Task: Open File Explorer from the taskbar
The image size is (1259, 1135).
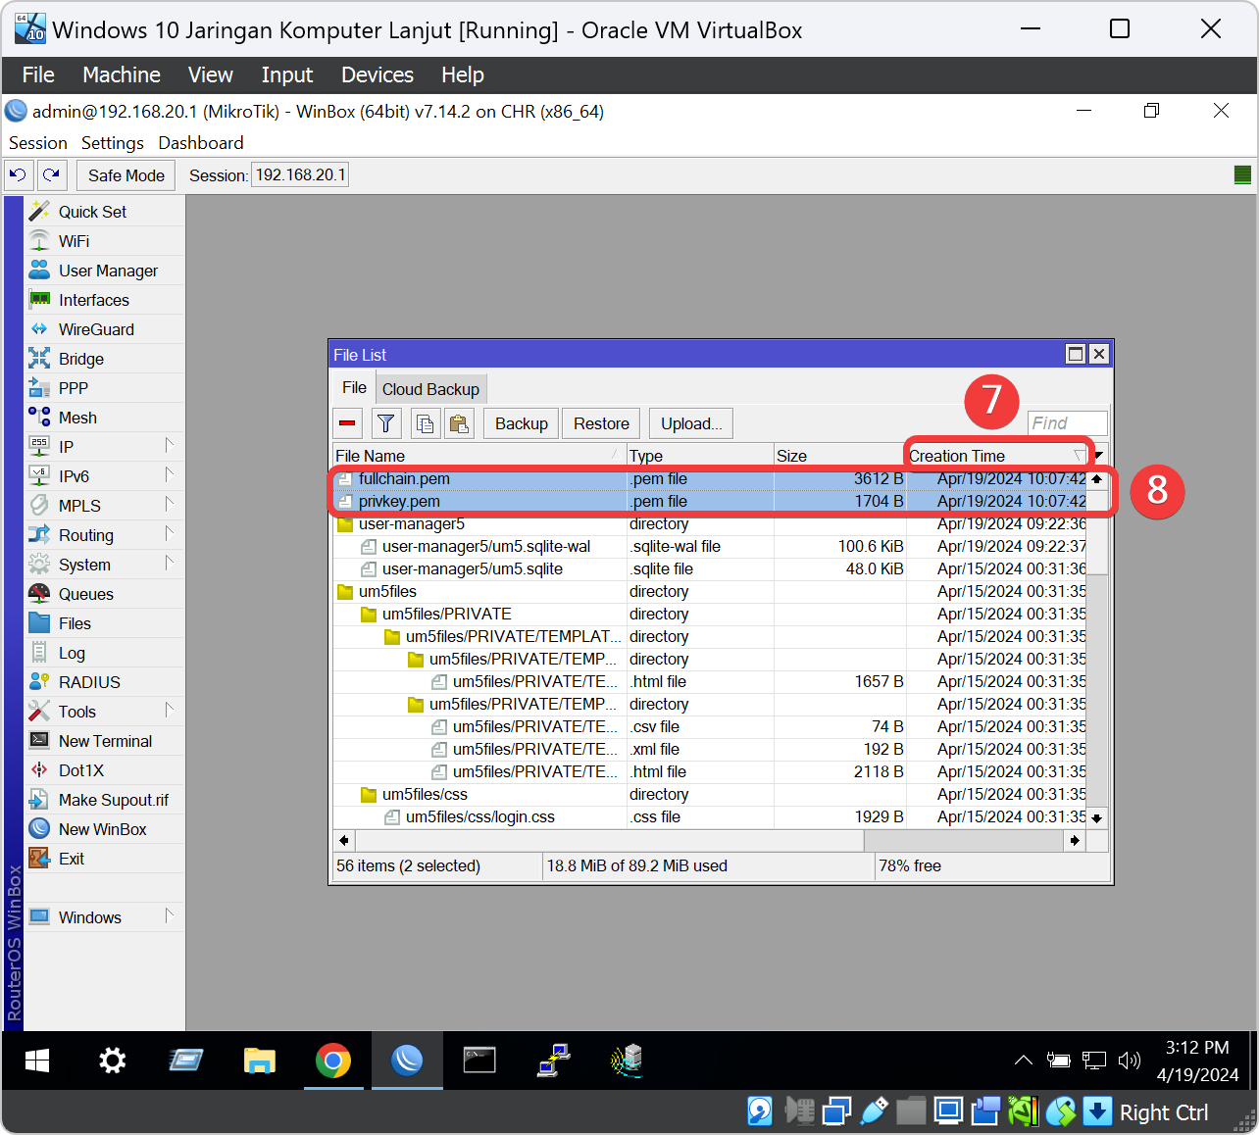Action: point(260,1061)
